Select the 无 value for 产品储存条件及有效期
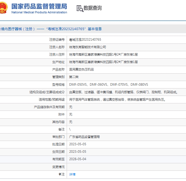Image resolution: width=186 pixels, height=181 pixels. coord(71,107)
